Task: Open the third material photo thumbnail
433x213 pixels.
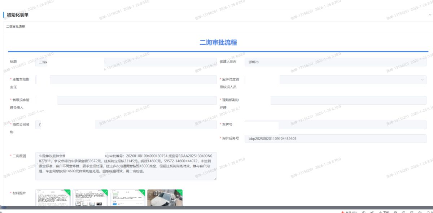Action: pos(128,198)
